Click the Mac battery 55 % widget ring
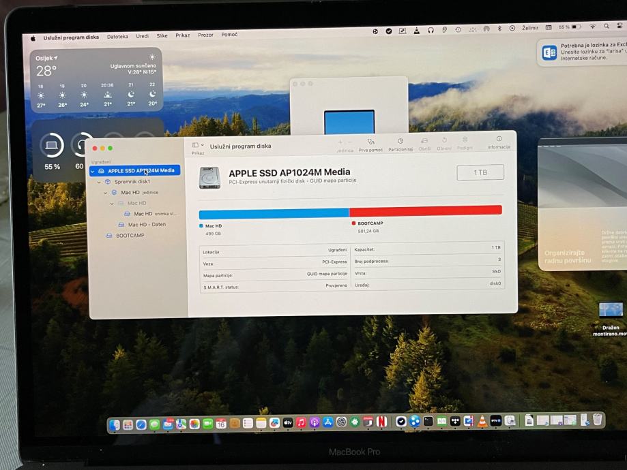Viewport: 627px width, 470px height. click(x=52, y=145)
